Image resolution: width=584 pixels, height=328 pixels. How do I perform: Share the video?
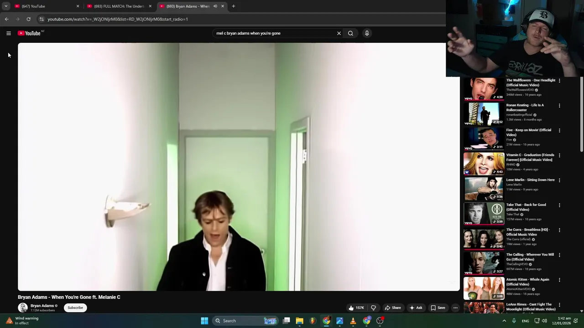point(392,308)
